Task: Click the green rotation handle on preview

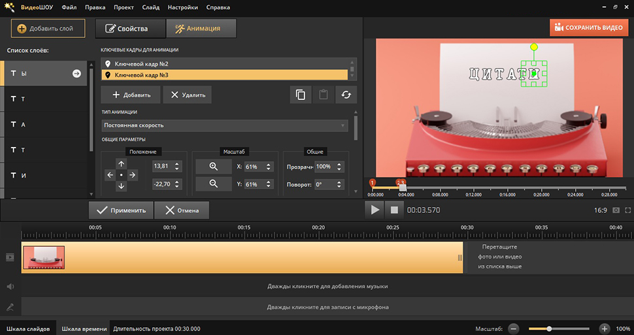Action: coord(534,47)
